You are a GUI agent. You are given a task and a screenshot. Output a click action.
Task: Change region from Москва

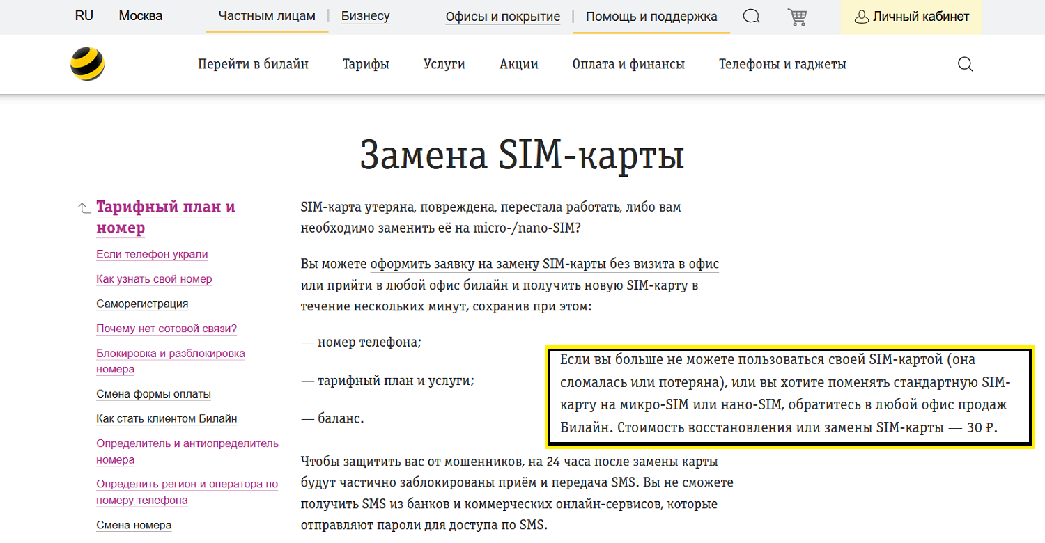(x=141, y=15)
